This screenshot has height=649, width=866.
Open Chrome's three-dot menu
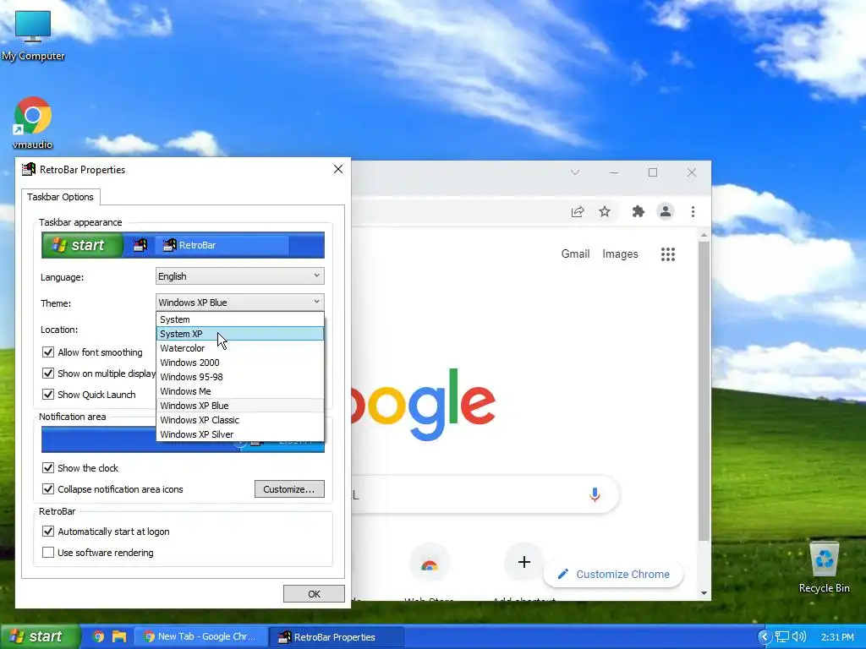point(693,211)
